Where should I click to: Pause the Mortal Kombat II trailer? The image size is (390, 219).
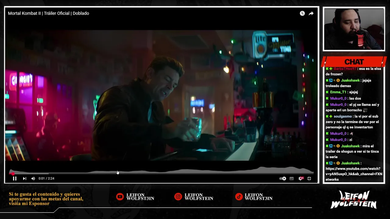tap(15, 179)
